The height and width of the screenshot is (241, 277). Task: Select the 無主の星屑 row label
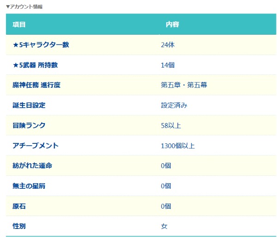tap(29, 186)
